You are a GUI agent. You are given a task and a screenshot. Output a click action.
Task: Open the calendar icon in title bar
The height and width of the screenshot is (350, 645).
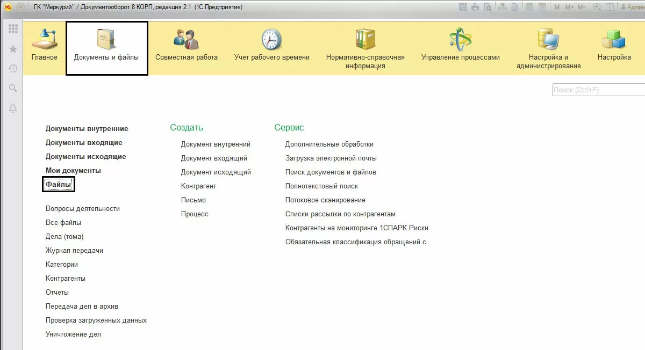tap(542, 7)
